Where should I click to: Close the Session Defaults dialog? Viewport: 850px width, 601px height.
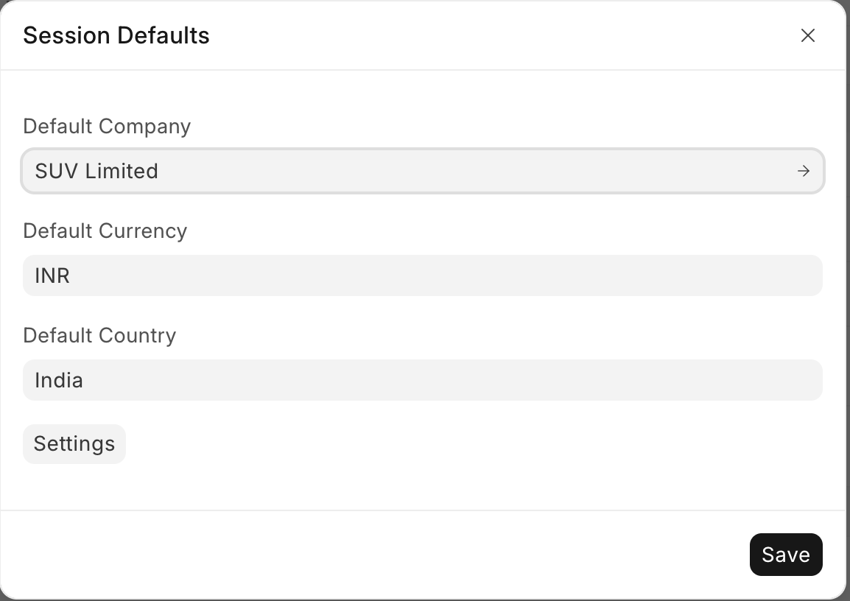pyautogui.click(x=808, y=35)
